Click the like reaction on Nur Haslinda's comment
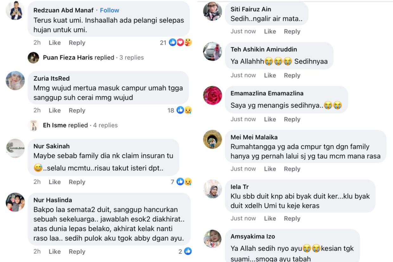393x262 pixels. click(x=188, y=252)
